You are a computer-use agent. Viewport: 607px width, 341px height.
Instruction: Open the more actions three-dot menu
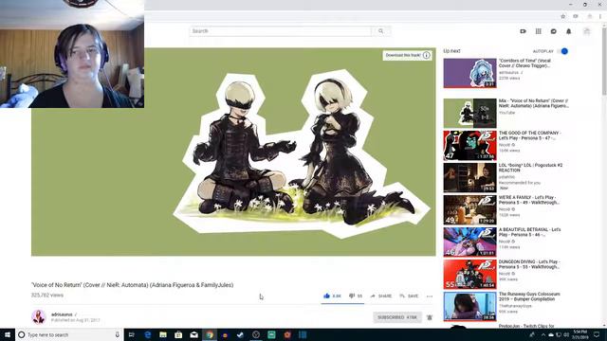[x=430, y=296]
